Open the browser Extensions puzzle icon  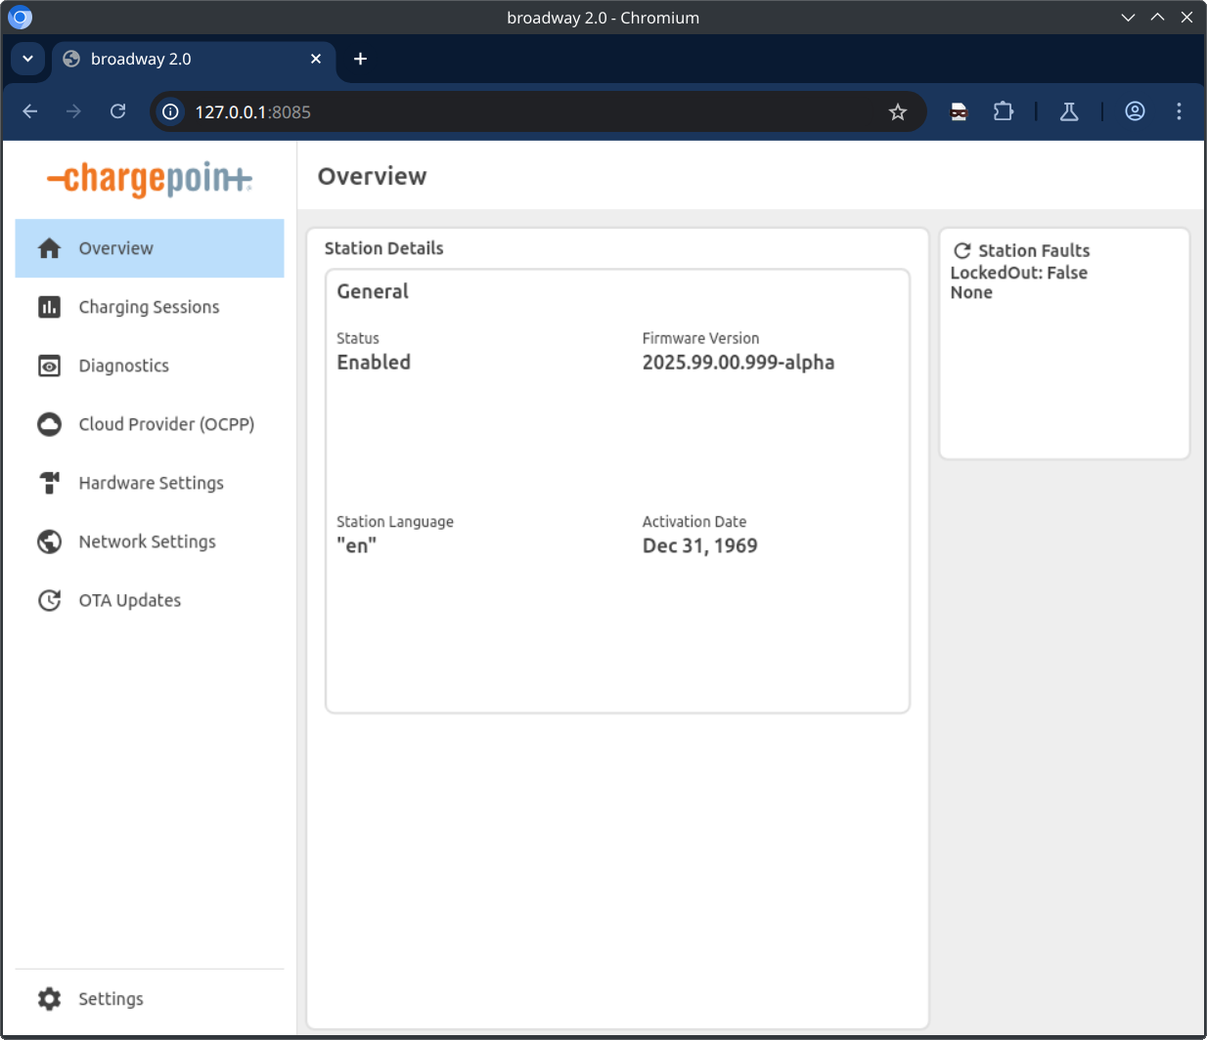1003,111
